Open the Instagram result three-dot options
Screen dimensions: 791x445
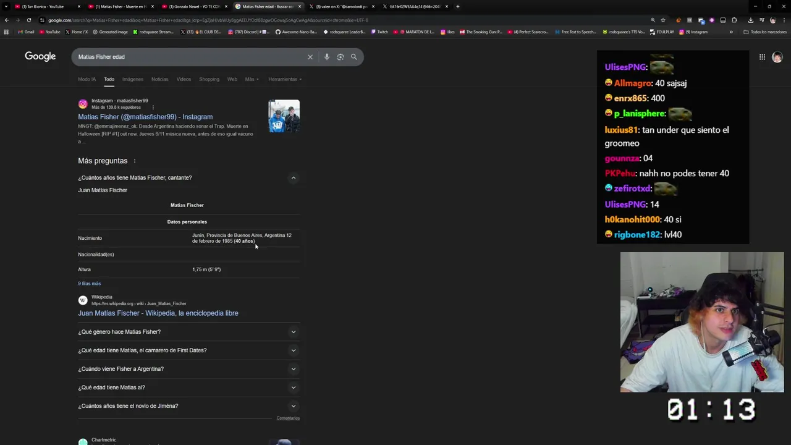(x=153, y=108)
